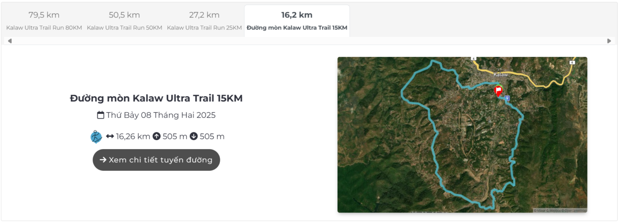Open the Mapbox attribution link
Image resolution: width=618 pixels, height=224 pixels.
pyautogui.click(x=553, y=210)
